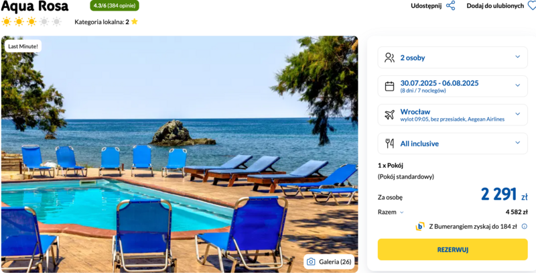Open the Galeria (26) photo gallery
536x273 pixels.
point(329,262)
